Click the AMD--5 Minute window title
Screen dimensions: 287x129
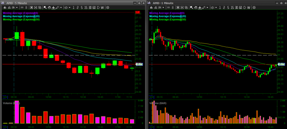point(17,3)
